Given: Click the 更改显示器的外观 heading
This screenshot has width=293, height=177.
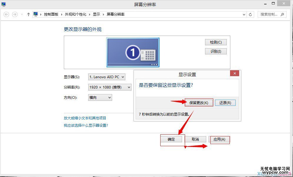Looking at the screenshot, I should tap(83, 29).
